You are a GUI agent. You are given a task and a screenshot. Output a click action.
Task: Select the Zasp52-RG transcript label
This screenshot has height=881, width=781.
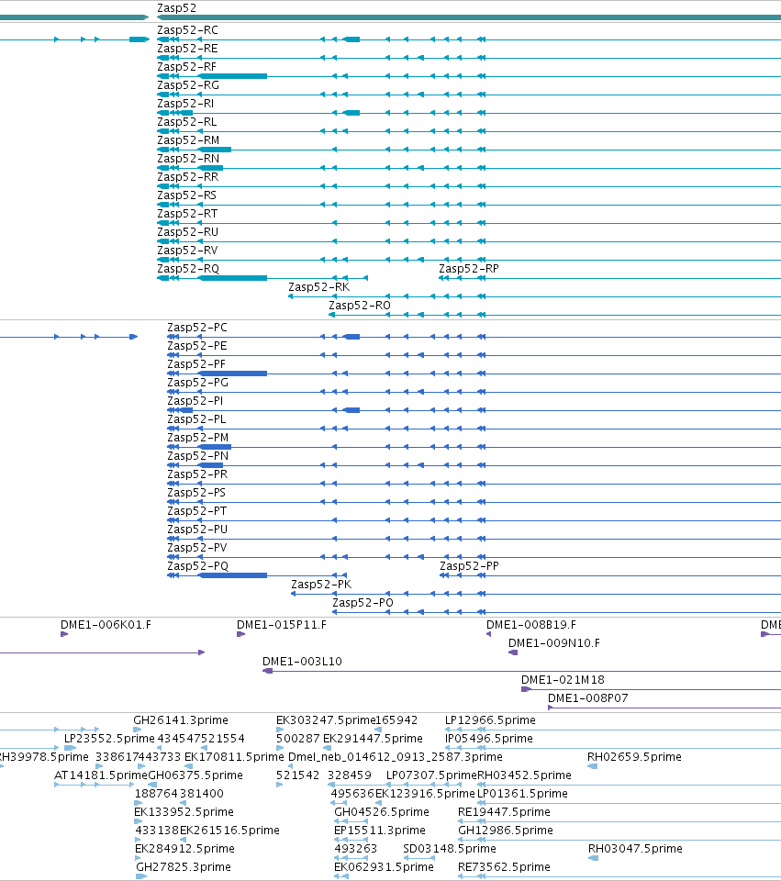coord(188,85)
